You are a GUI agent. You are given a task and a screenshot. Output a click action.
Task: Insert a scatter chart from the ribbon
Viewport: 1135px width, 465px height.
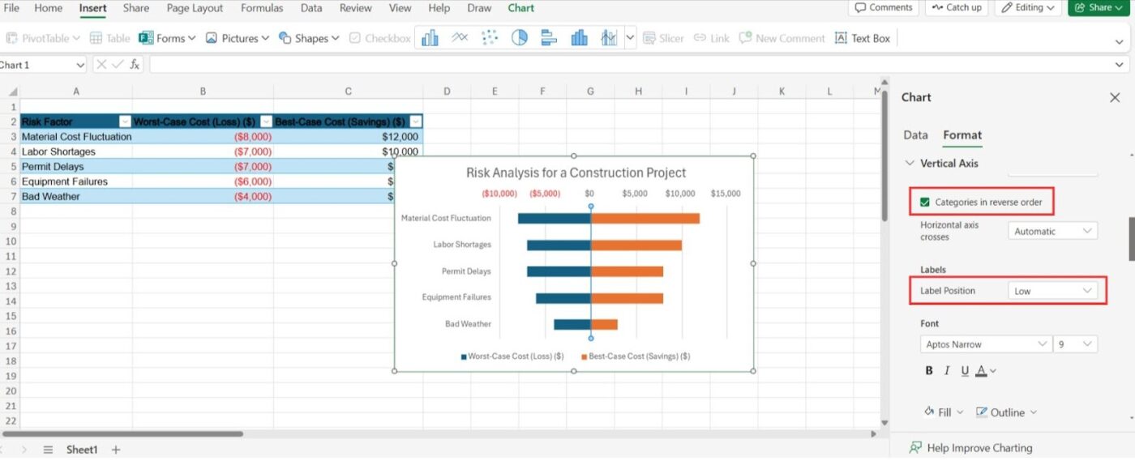(x=490, y=38)
